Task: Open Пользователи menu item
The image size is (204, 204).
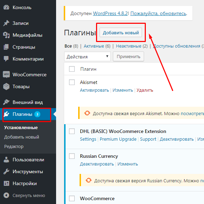Action: 28,160
